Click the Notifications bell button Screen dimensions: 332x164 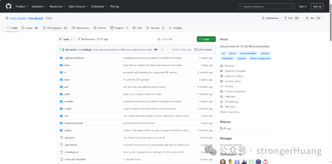pyautogui.click(x=270, y=18)
